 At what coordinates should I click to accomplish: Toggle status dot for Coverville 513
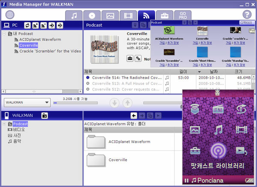(88, 83)
